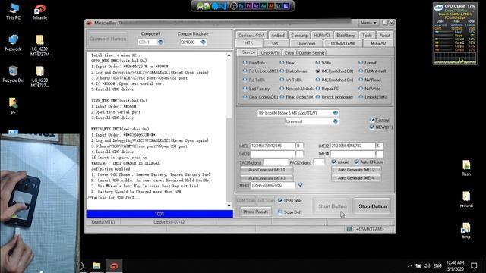486x273 pixels.
Task: Open tmp shortcut on desktop
Action: [x=466, y=231]
